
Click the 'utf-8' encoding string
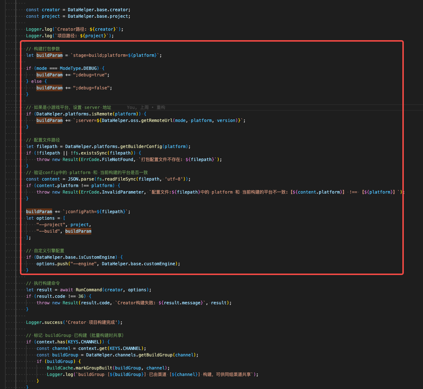[x=176, y=179]
